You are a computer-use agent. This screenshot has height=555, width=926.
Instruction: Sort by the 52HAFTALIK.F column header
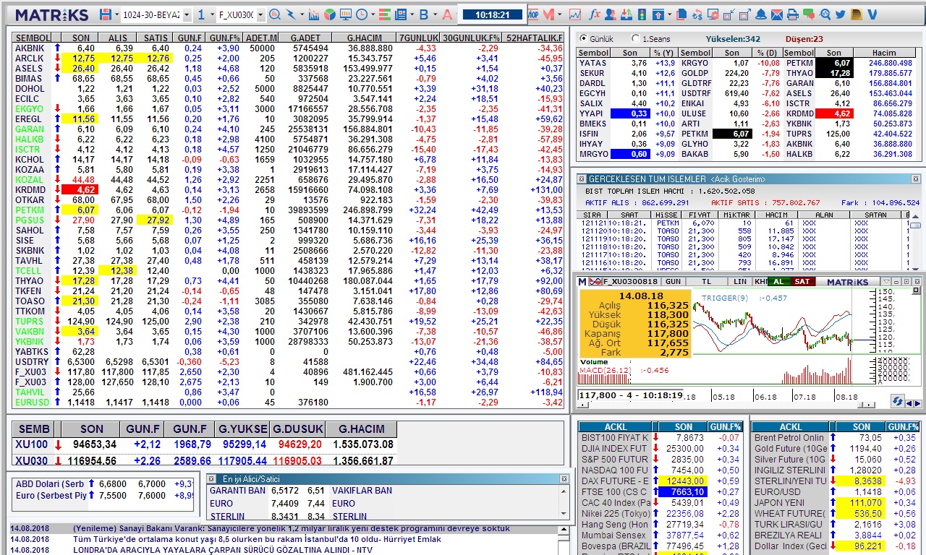(x=534, y=38)
